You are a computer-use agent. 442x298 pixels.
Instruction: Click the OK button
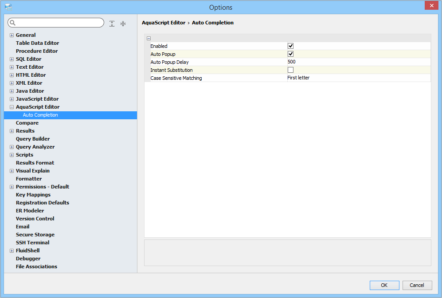pos(384,285)
